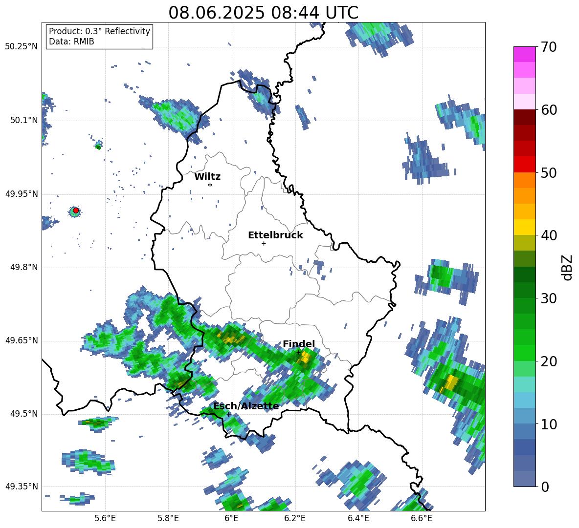Pick the orange colorbar swatch below 50

(524, 180)
